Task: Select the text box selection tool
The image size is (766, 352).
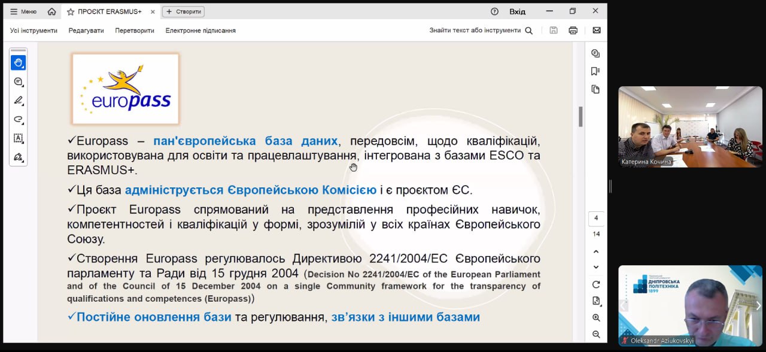Action: pyautogui.click(x=18, y=138)
